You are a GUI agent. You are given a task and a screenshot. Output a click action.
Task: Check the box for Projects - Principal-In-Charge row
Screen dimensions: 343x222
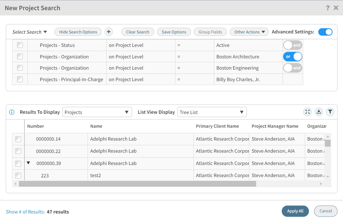click(x=20, y=79)
